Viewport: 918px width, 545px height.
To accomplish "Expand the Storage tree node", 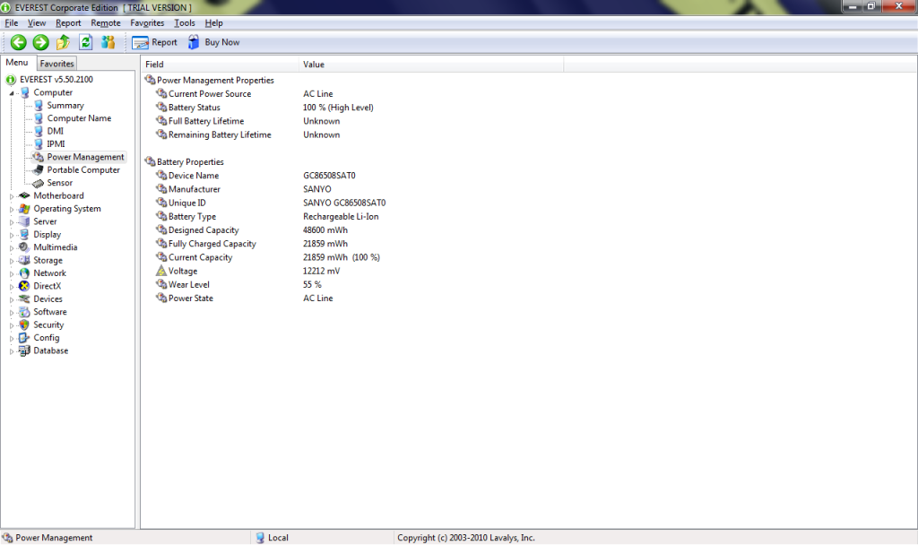I will point(11,261).
